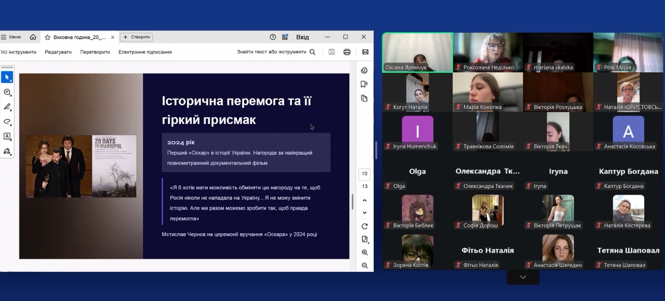665x301 pixels.
Task: Open the bookmarks panel icon
Action: [x=365, y=84]
